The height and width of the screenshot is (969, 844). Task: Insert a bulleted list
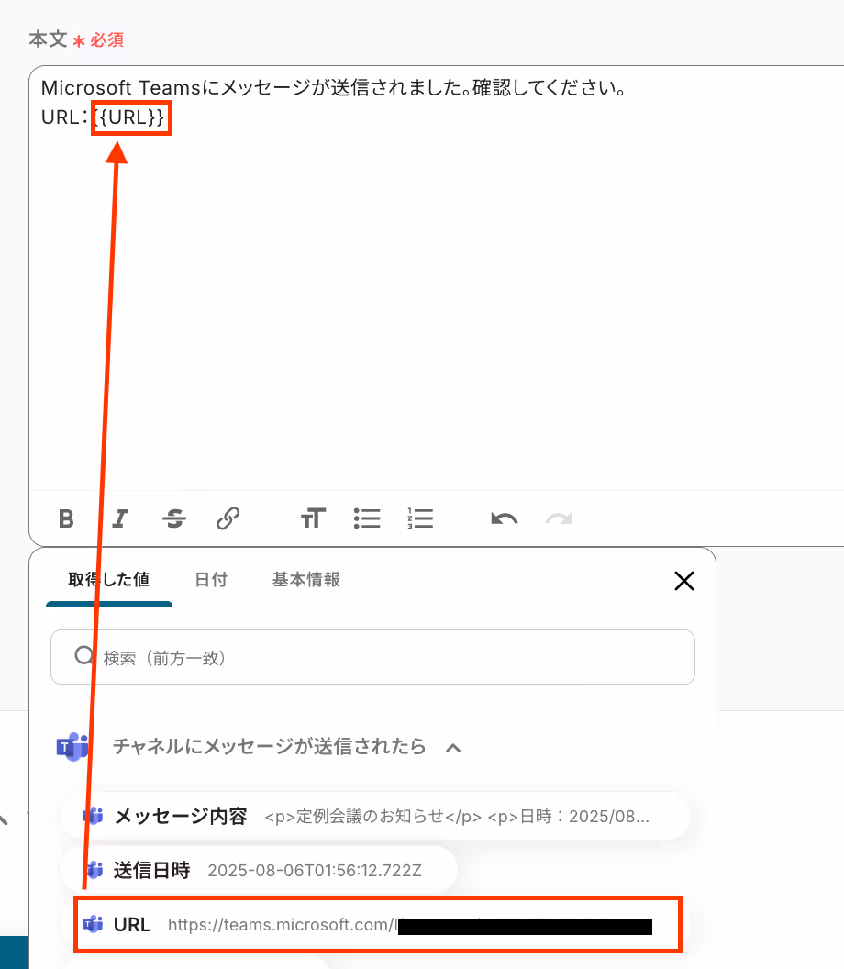point(366,518)
